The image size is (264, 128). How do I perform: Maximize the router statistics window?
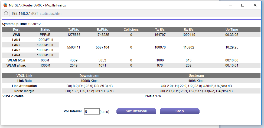point(243,5)
